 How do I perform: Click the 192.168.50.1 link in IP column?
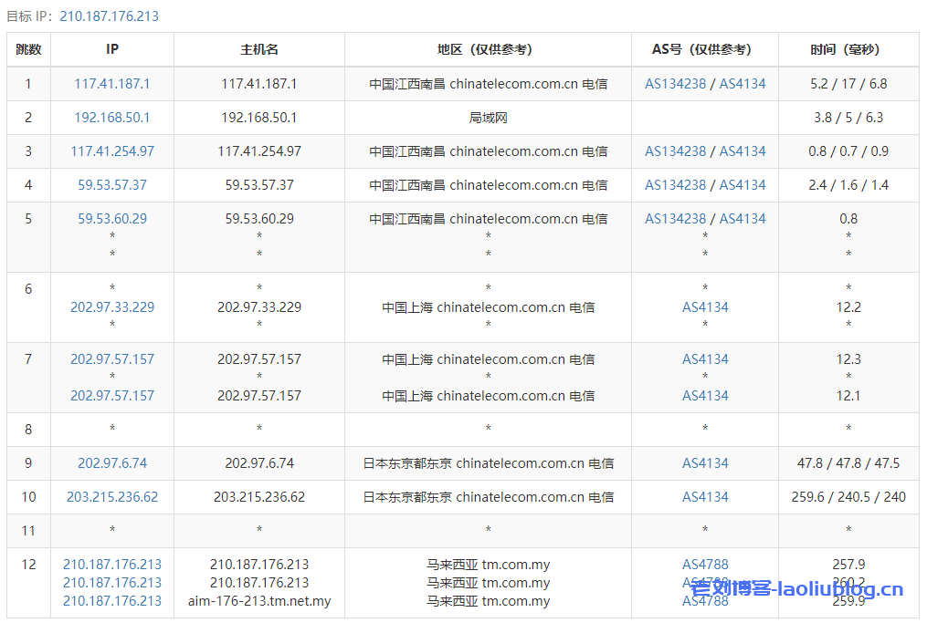pyautogui.click(x=112, y=118)
